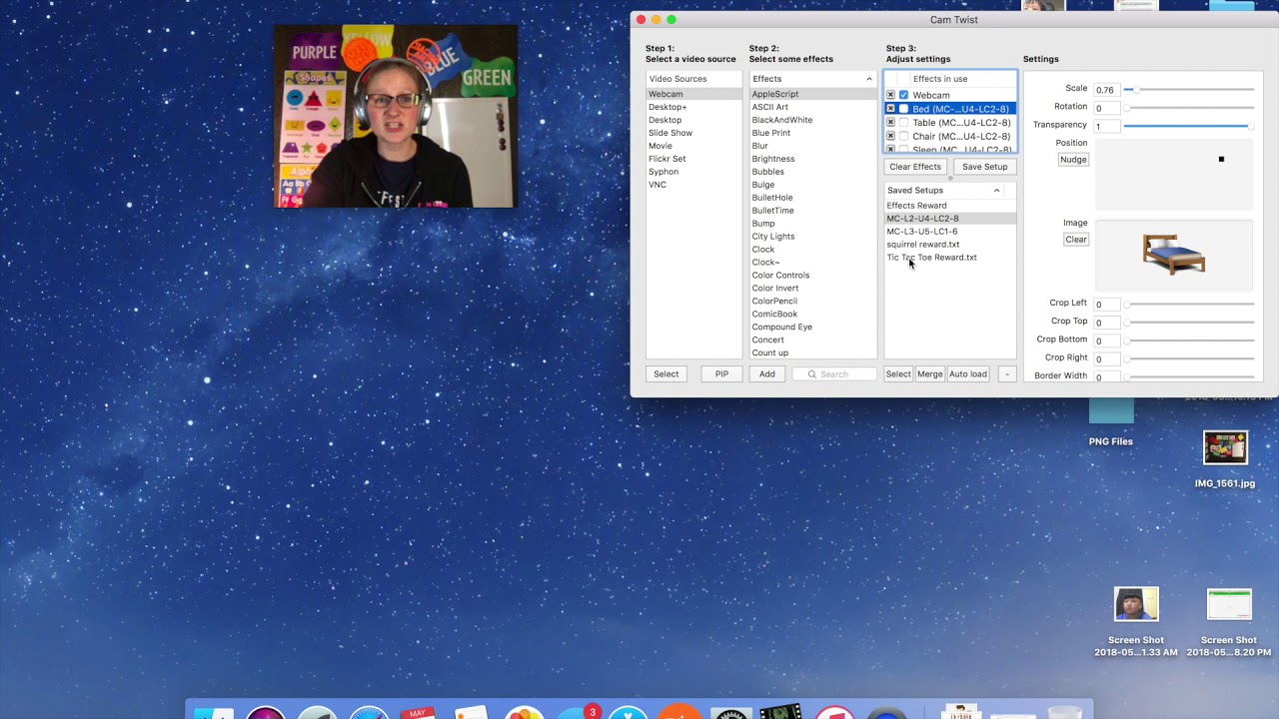
Task: Click the Auto load button
Action: 968,374
